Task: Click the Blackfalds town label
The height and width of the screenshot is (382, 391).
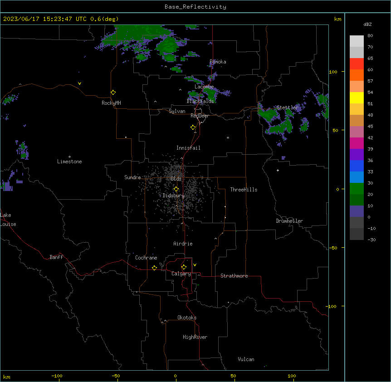Action: point(200,101)
